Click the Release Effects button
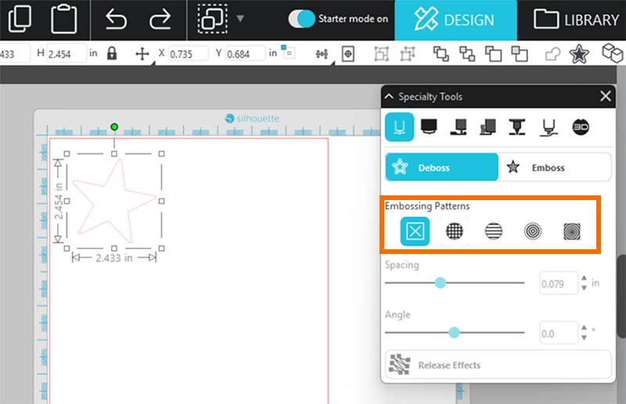The height and width of the screenshot is (404, 626). click(498, 365)
